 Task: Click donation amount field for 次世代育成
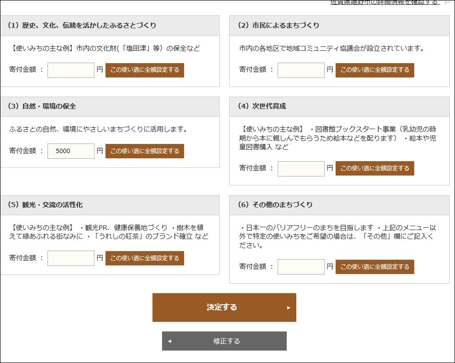point(301,168)
